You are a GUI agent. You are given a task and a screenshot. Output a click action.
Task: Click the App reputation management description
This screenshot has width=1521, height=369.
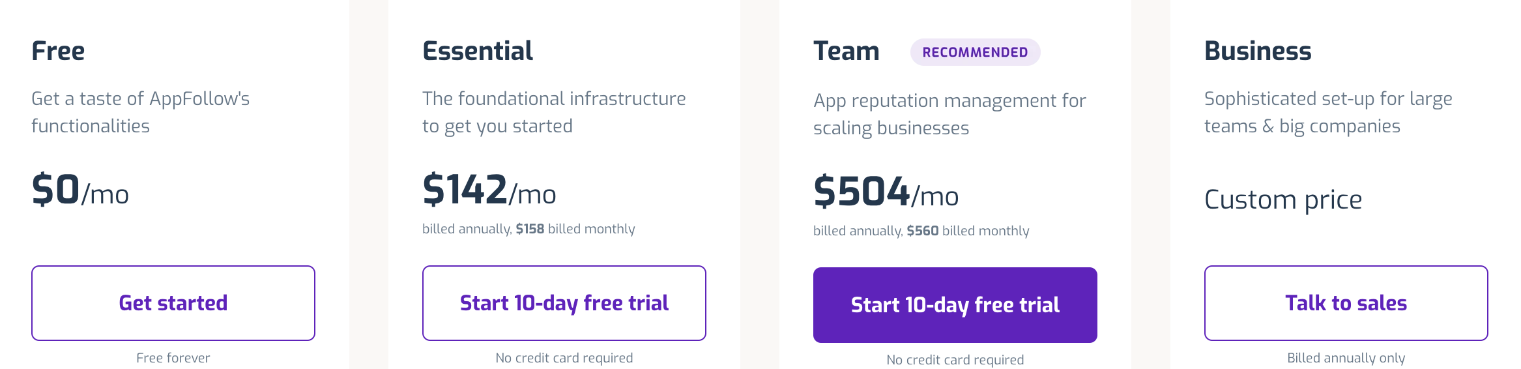point(949,114)
